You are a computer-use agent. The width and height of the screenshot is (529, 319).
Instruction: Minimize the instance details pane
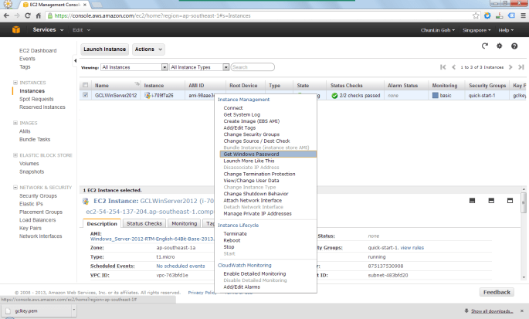click(x=473, y=201)
